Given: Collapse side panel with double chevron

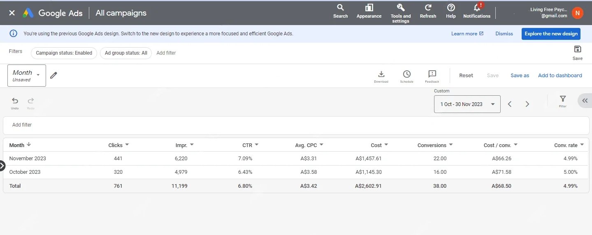Looking at the screenshot, I should point(585,101).
